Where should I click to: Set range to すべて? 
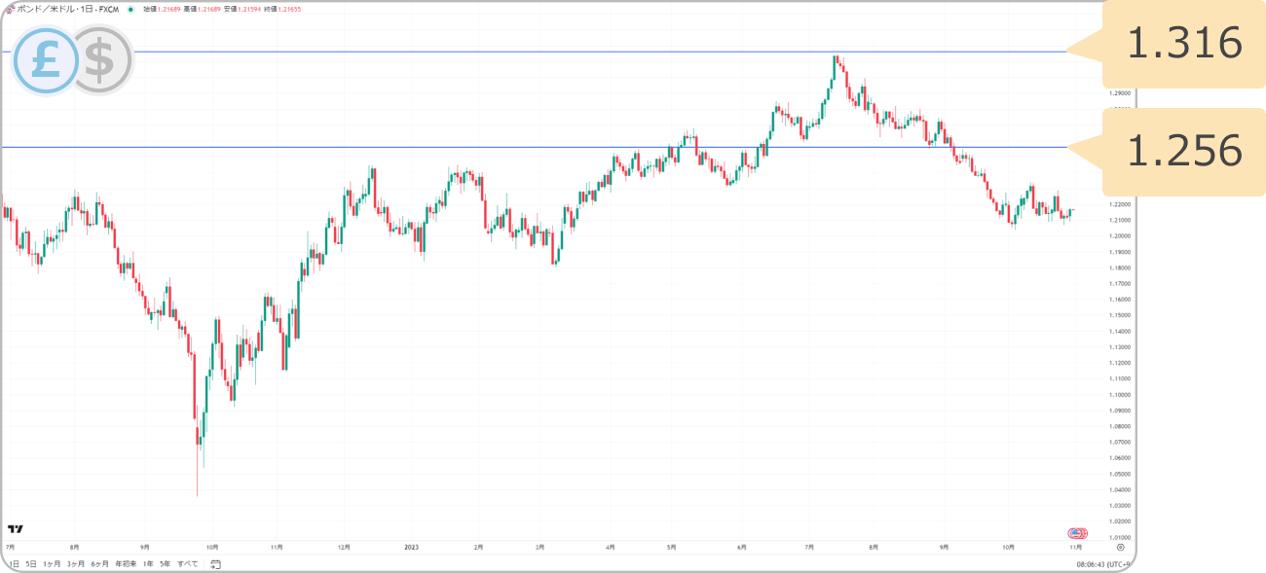point(188,564)
